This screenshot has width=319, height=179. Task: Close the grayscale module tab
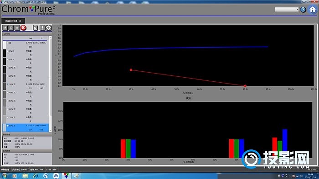point(20,21)
